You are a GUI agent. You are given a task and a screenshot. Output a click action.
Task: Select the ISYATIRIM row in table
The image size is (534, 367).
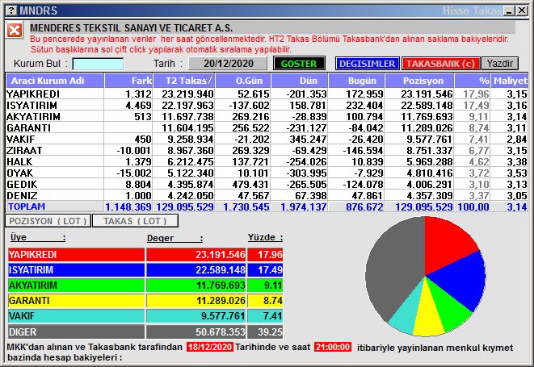click(267, 105)
